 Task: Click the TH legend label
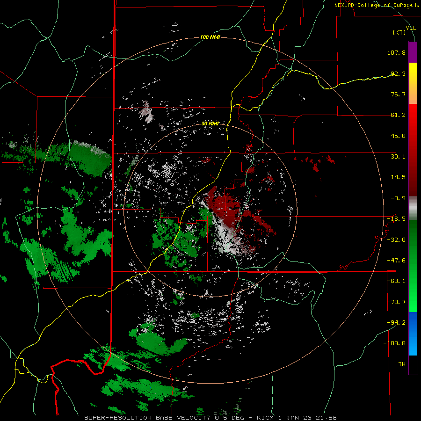[402, 364]
